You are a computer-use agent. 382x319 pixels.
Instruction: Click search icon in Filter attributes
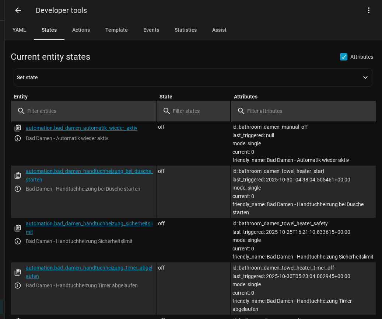(x=241, y=111)
